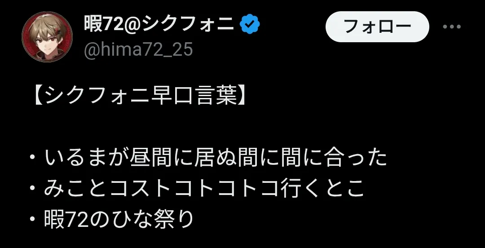Image resolution: width=485 pixels, height=248 pixels.
Task: Open the 暇72 profile avatar picture
Action: pyautogui.click(x=47, y=36)
